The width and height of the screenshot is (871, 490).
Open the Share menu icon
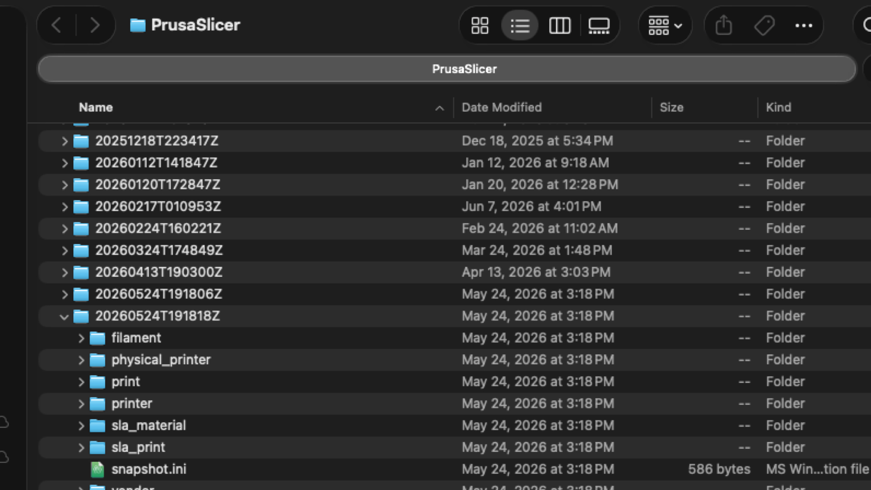pyautogui.click(x=724, y=25)
